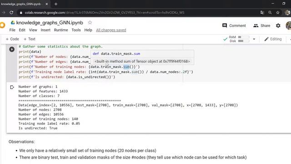Click output Training node label rate: 0.05

(x=49, y=123)
